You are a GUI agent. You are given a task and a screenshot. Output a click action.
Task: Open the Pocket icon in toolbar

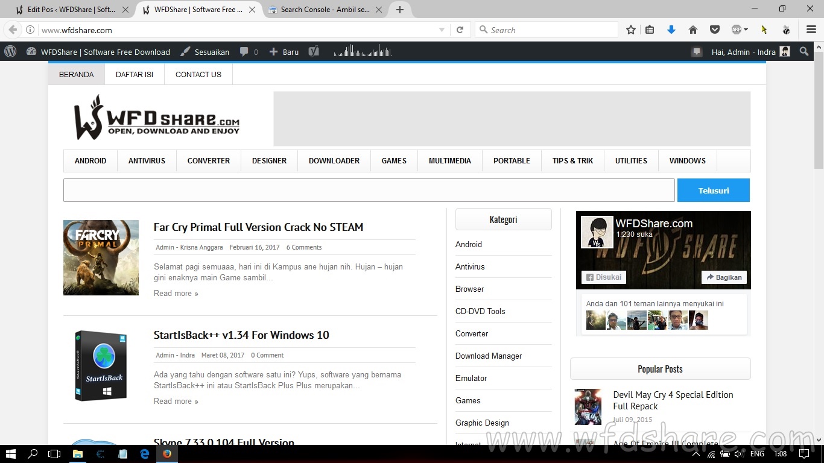714,30
